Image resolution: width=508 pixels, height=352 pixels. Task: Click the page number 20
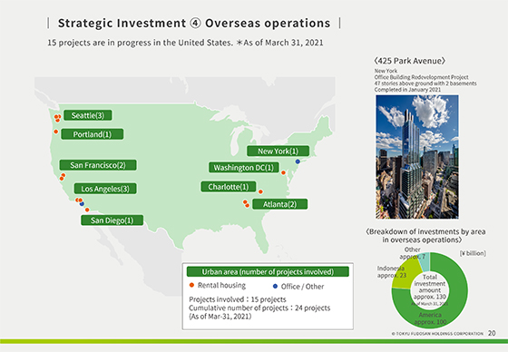(492, 333)
